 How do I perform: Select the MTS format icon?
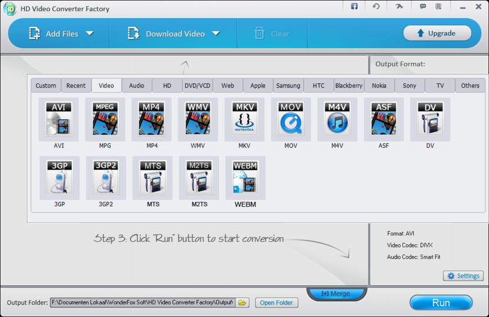(152, 178)
